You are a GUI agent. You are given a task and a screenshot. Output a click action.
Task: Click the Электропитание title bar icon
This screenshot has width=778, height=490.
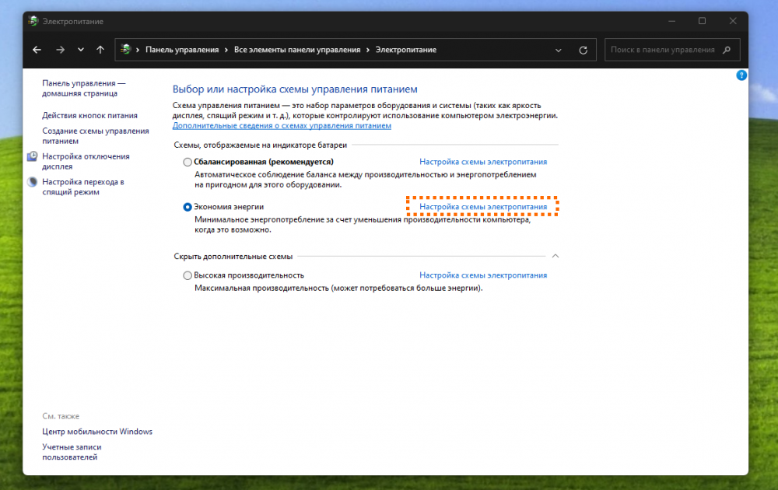pos(33,21)
